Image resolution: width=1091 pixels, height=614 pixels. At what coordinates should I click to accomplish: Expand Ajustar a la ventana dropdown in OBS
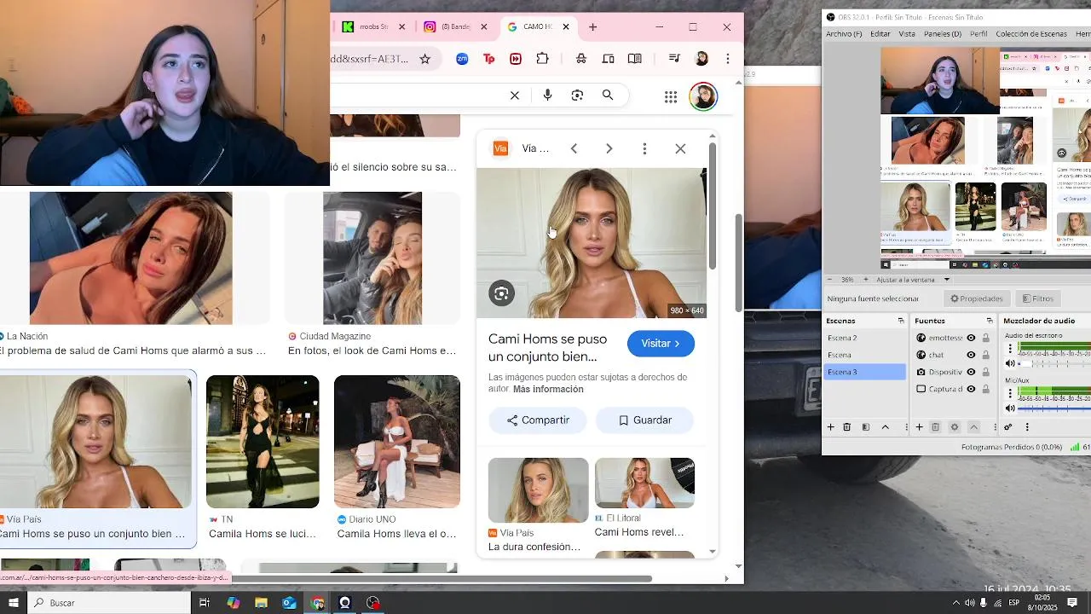(x=946, y=280)
